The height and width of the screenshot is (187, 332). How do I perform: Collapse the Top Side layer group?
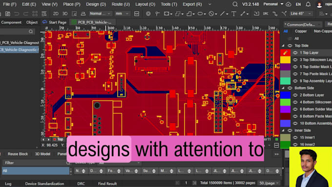[x=283, y=45]
